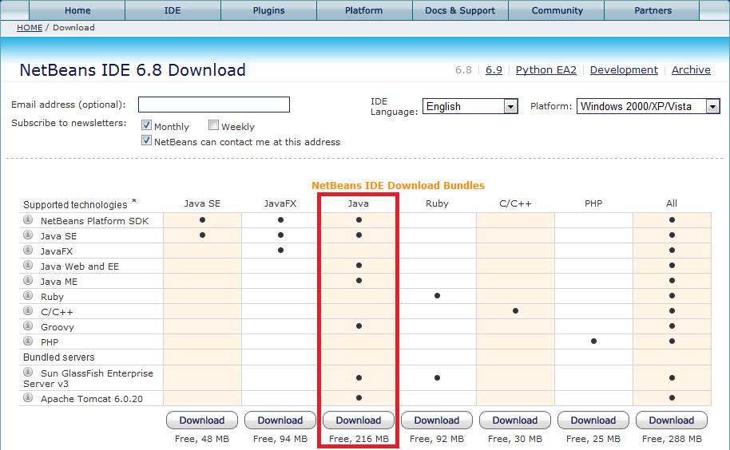Viewport: 730px width, 450px height.
Task: Download the All bundle (288 MB)
Action: click(x=672, y=420)
